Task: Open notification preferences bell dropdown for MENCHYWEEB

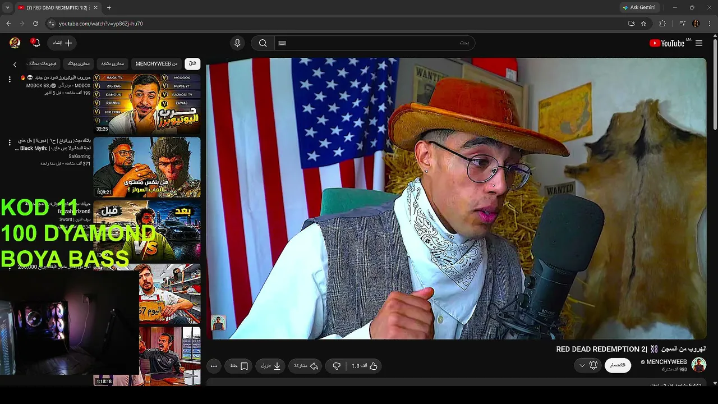Action: tap(588, 365)
